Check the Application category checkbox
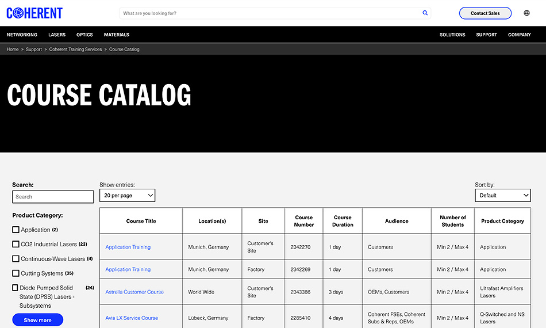 16,230
